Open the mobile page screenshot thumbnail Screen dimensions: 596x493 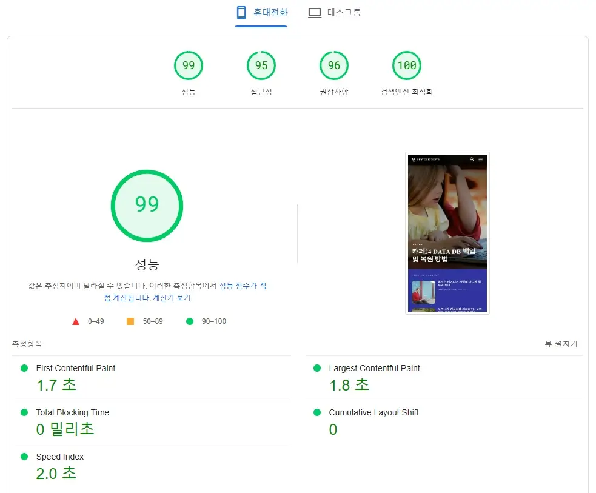[x=447, y=233]
